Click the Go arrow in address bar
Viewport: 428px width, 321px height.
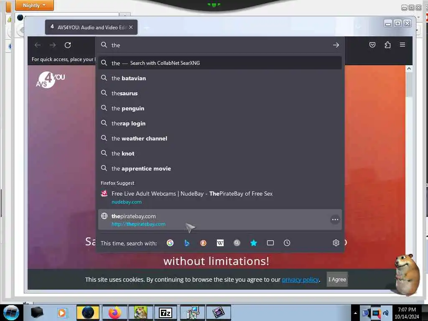336,45
